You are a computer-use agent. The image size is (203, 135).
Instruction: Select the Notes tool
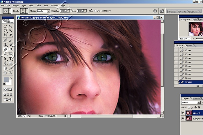point(5,69)
